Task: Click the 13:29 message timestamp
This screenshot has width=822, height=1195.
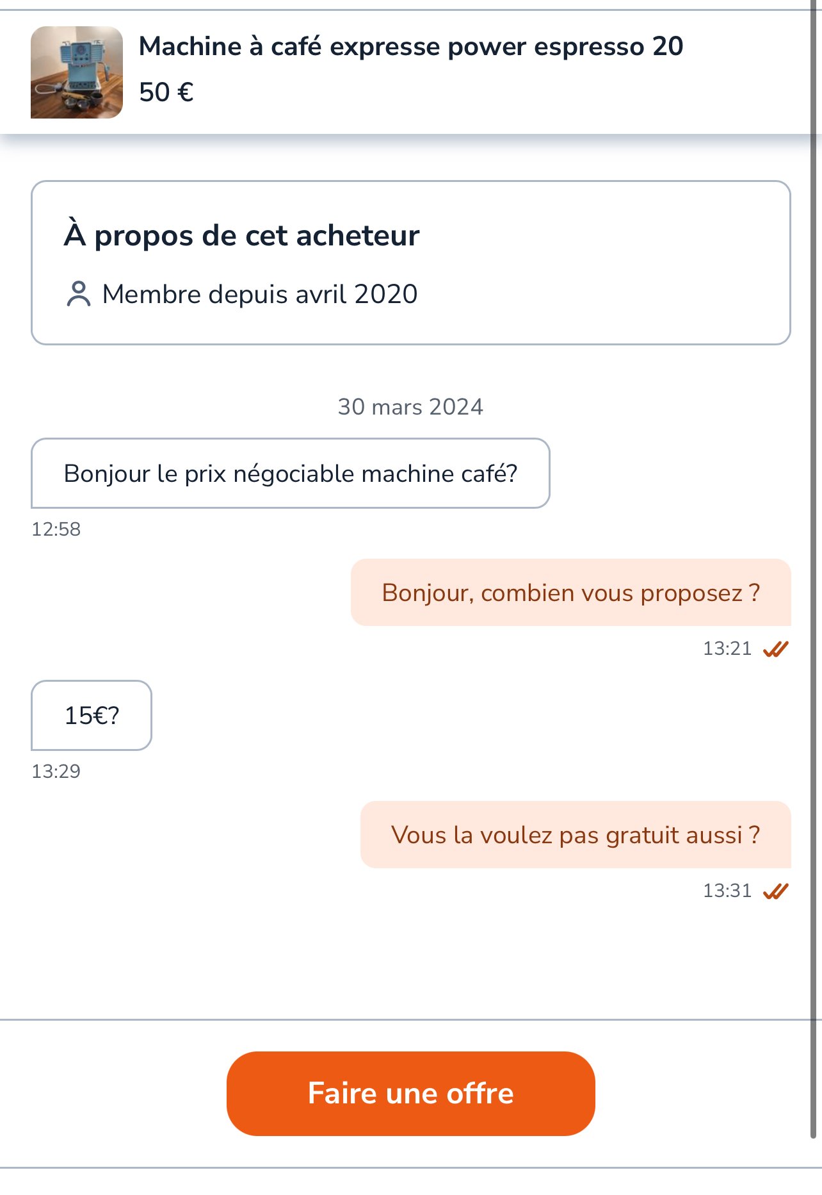Action: 56,771
